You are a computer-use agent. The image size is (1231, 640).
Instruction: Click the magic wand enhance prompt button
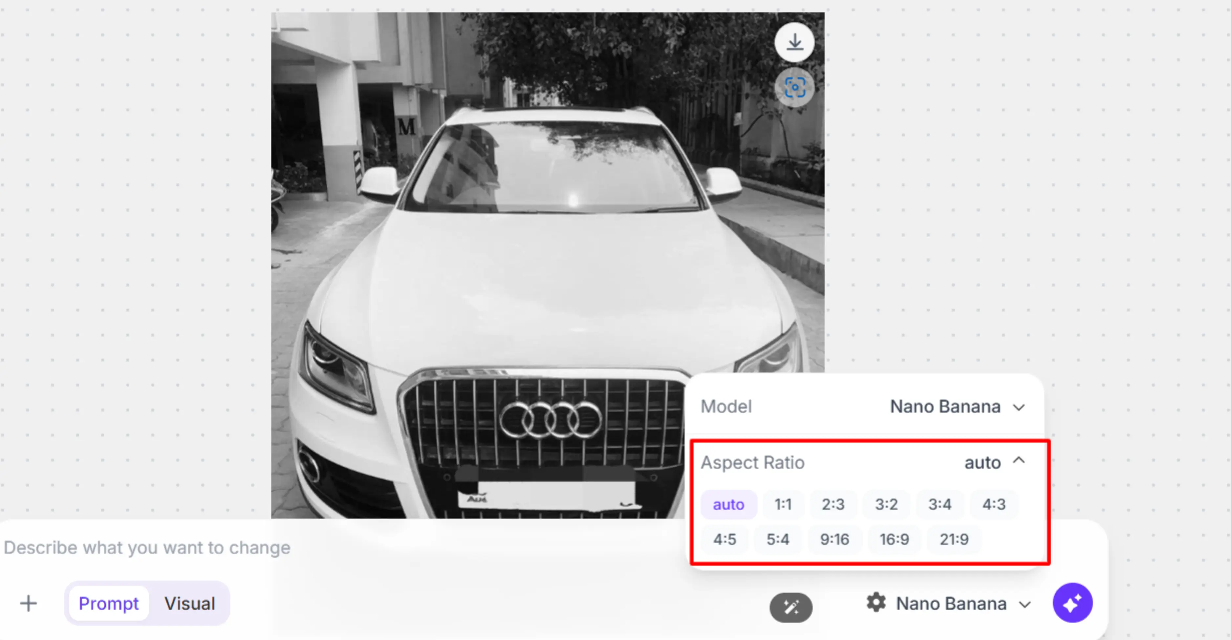click(x=791, y=608)
